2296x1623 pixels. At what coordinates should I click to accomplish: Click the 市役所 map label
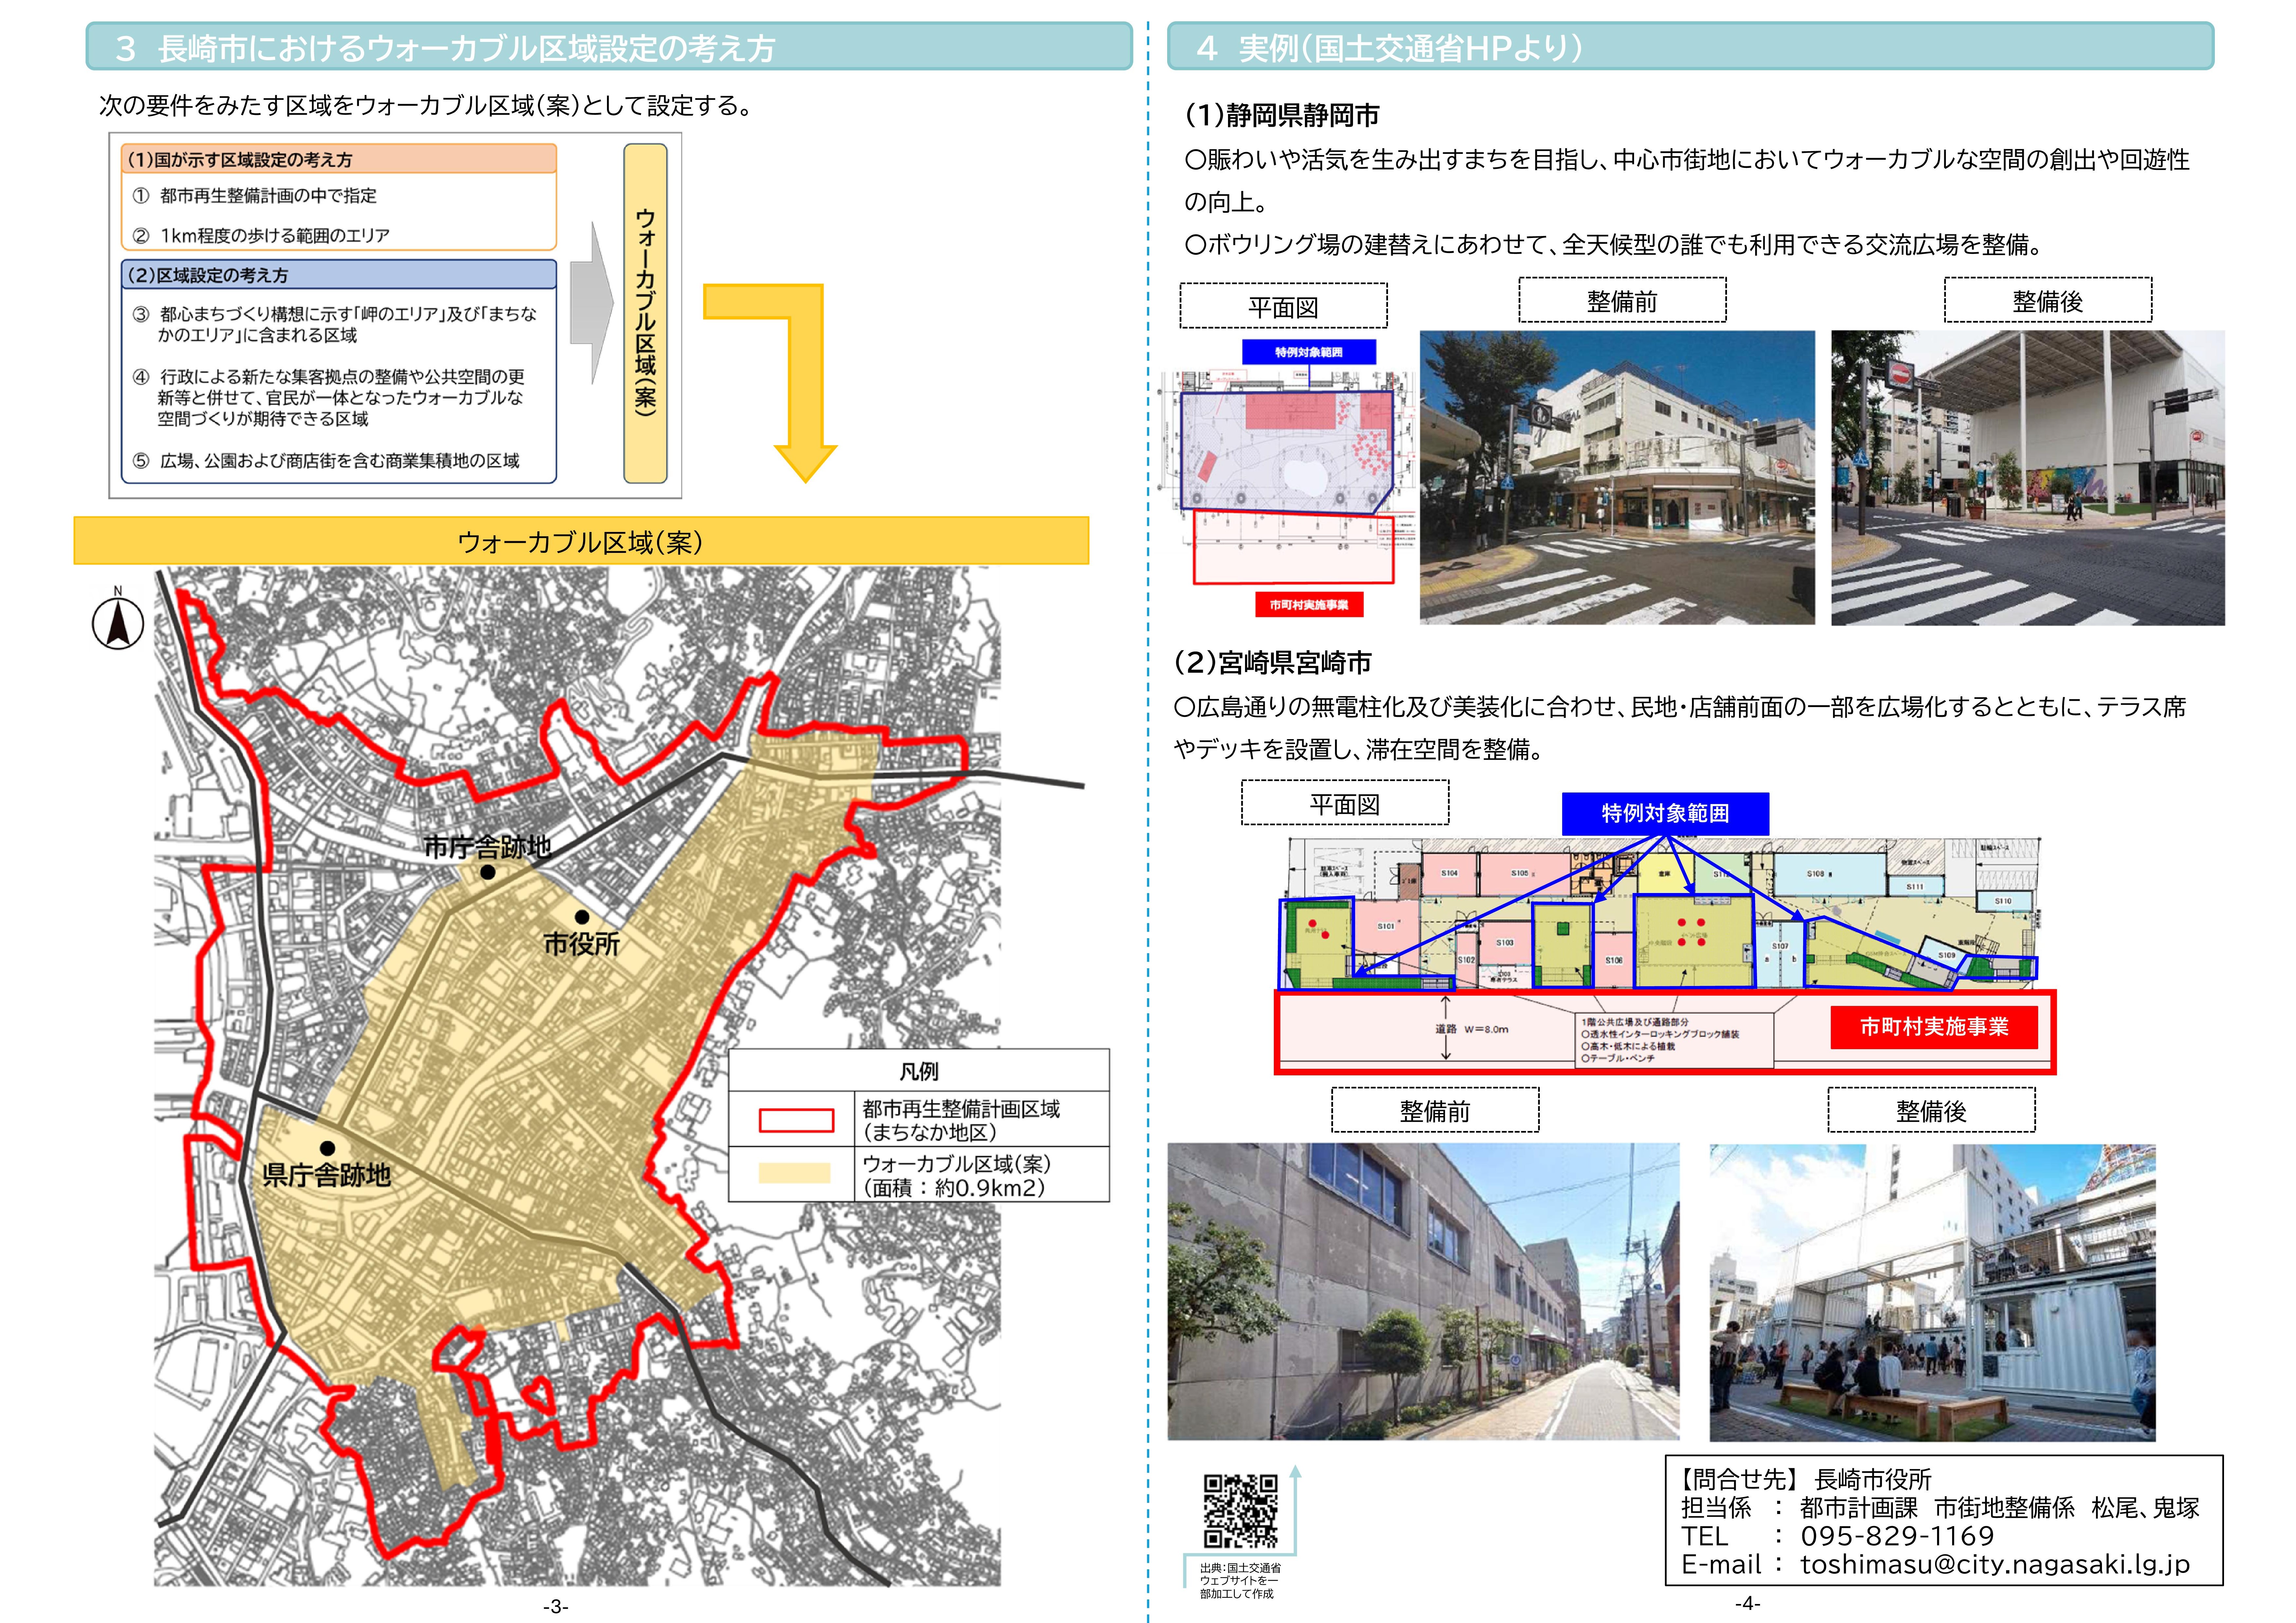coord(582,943)
